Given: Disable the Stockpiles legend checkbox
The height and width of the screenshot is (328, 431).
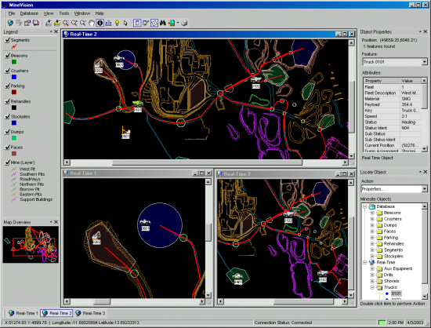Looking at the screenshot, I should tap(7, 117).
